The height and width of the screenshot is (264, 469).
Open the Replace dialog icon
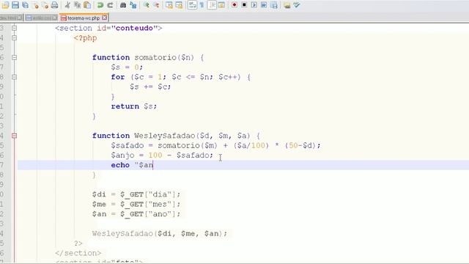tap(133, 5)
